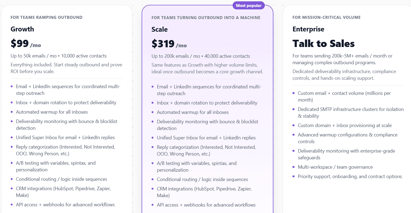Click Automated warmup bullet under Scale
The width and height of the screenshot is (411, 213).
[x=193, y=112]
